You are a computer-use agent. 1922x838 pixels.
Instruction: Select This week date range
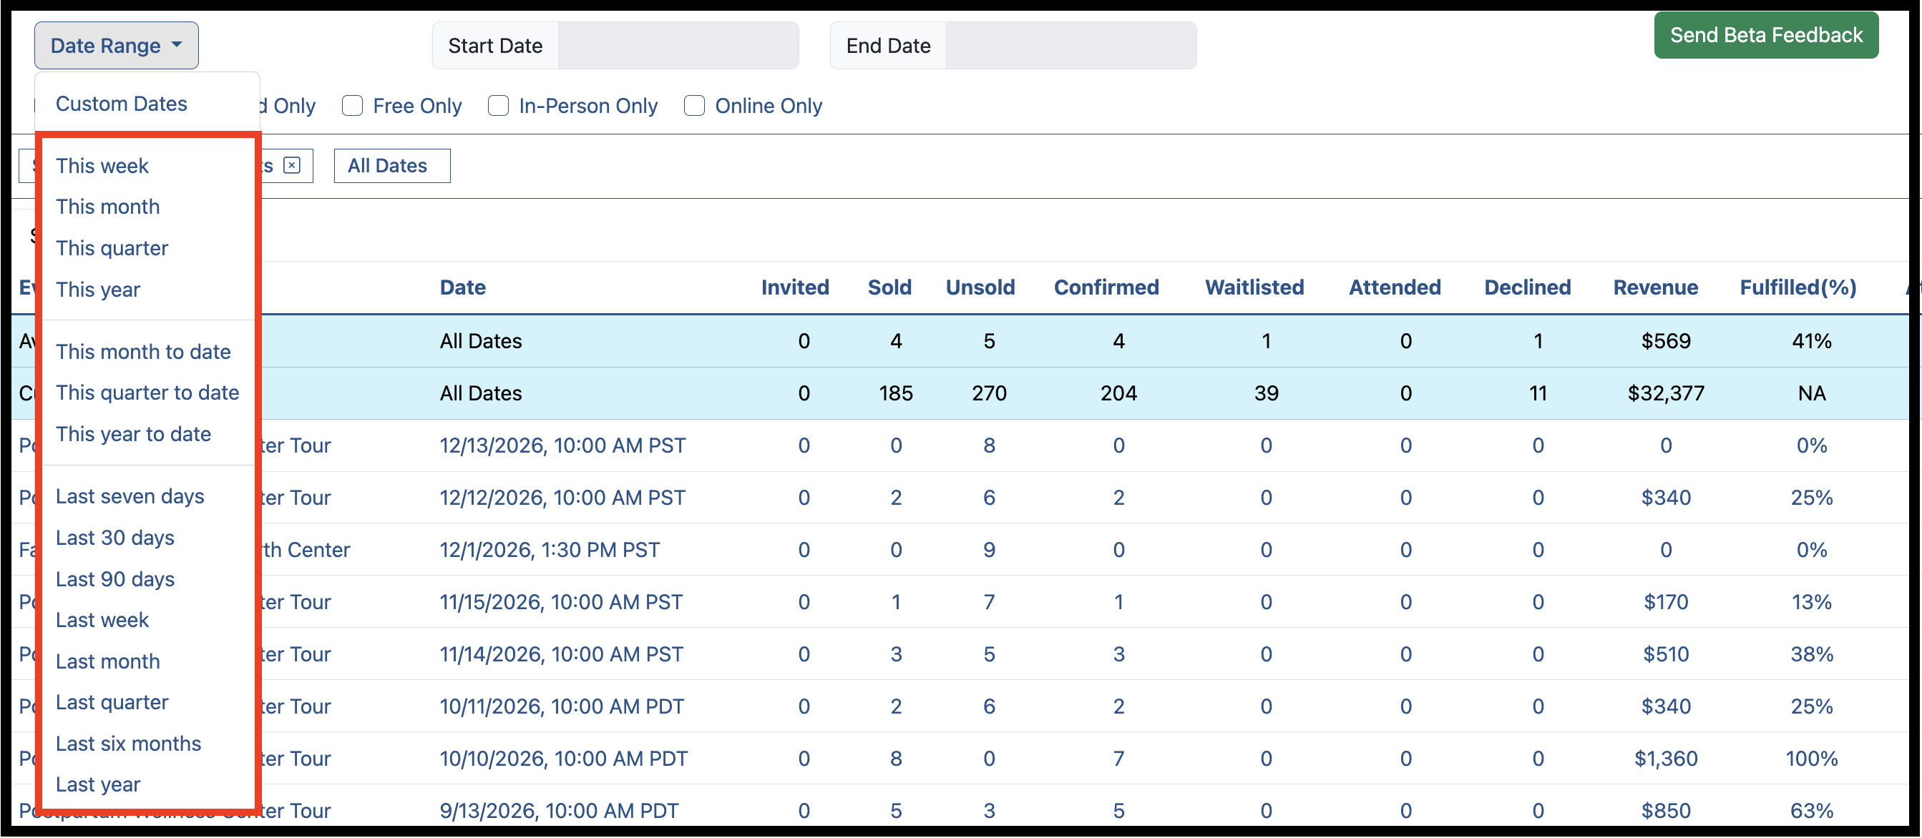click(x=102, y=165)
